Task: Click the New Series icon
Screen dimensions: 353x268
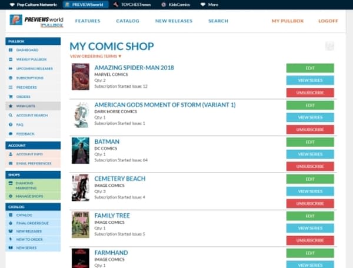Action: pyautogui.click(x=11, y=248)
